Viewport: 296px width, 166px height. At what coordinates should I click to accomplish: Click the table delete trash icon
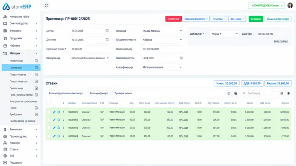[289, 93]
